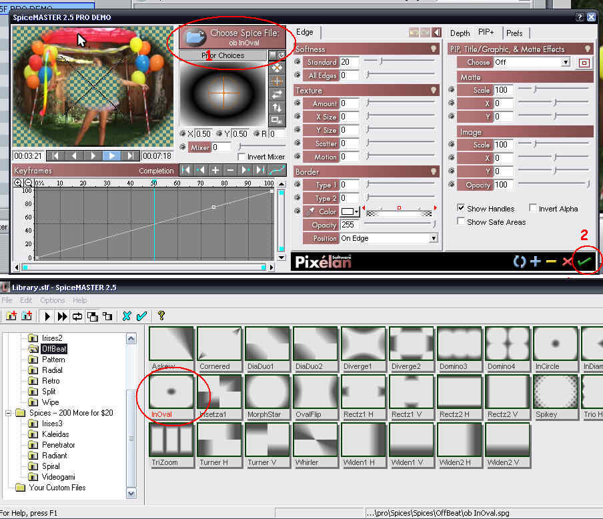603x519 pixels.
Task: Click the Library play arrow toolbar icon
Action: [47, 316]
